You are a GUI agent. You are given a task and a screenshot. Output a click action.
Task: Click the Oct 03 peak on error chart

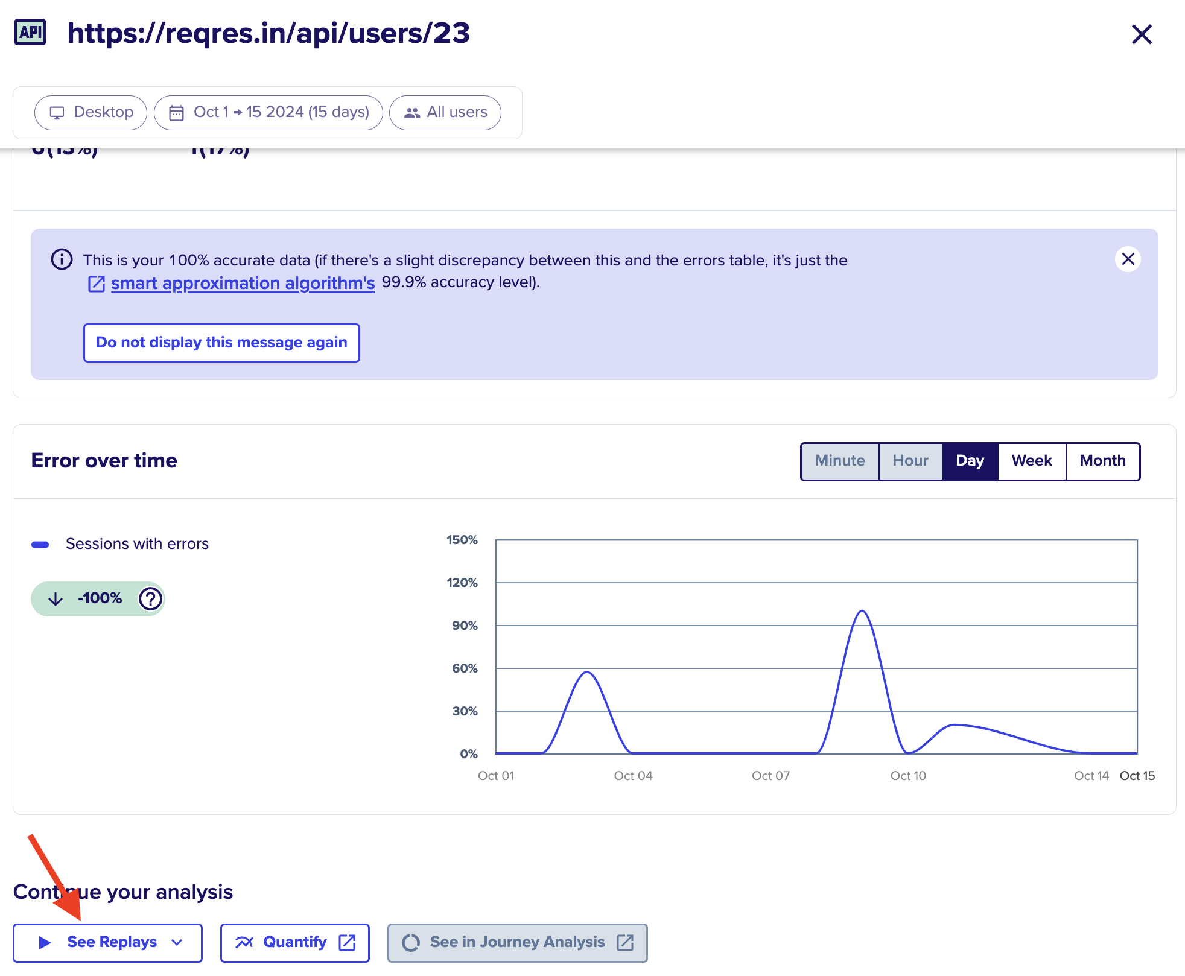(x=587, y=672)
